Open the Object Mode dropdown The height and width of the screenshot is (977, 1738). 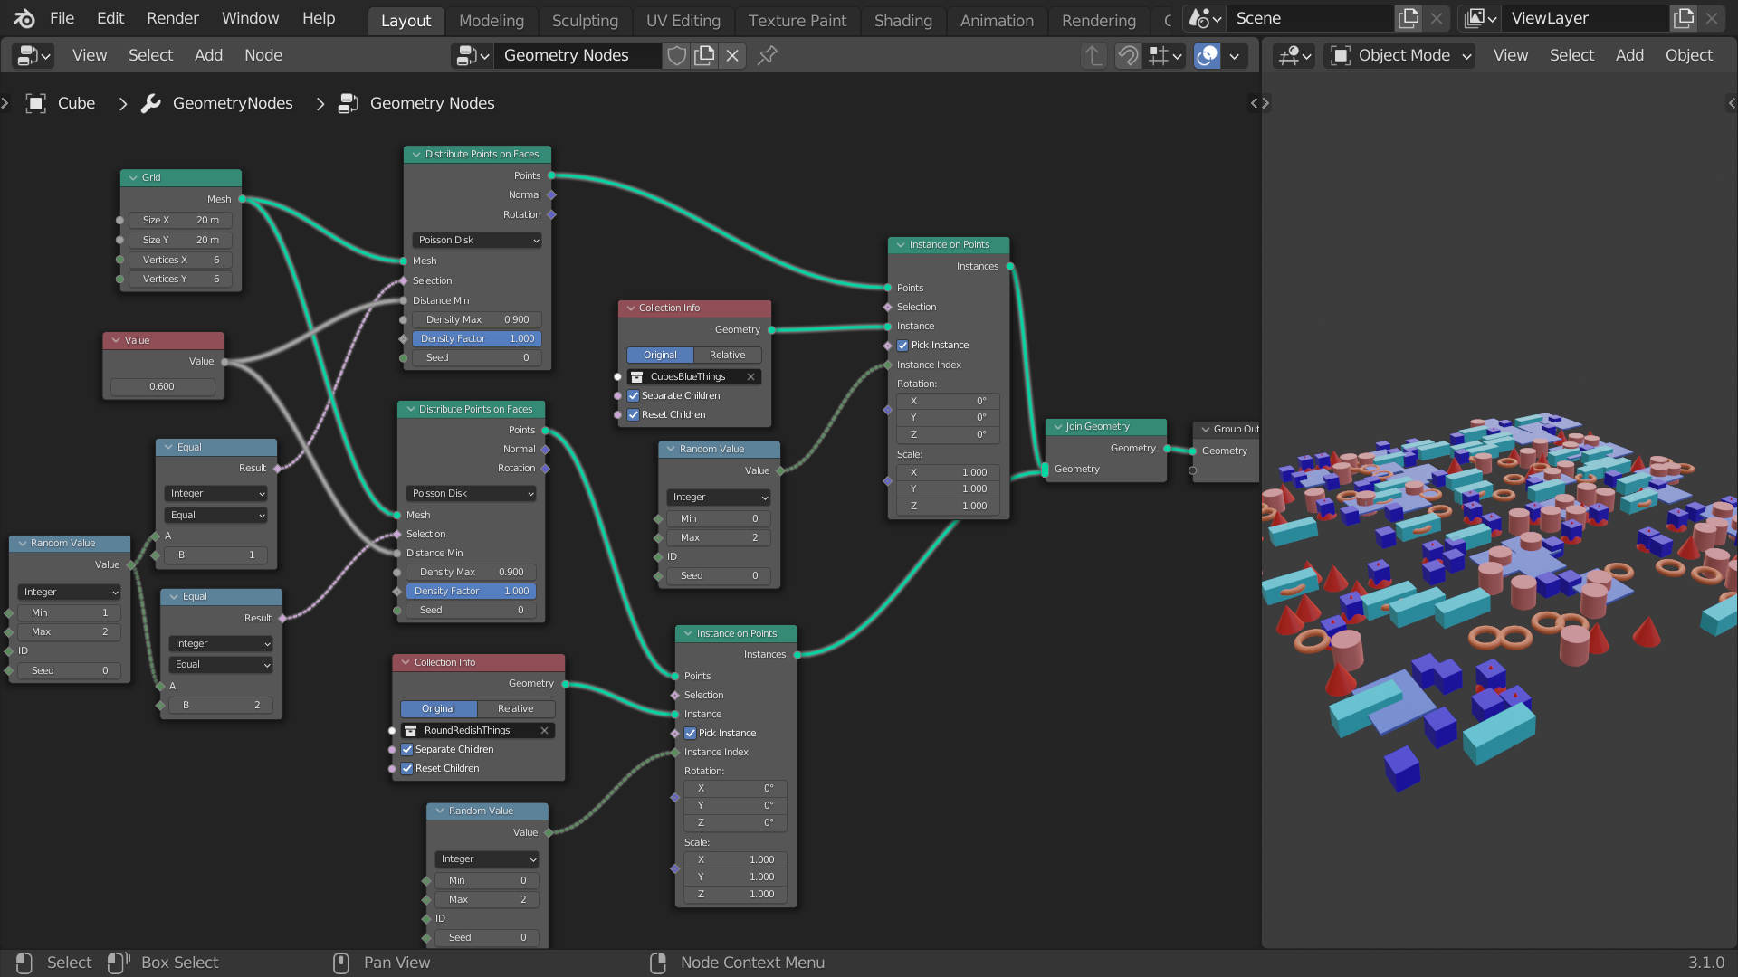[x=1399, y=55]
